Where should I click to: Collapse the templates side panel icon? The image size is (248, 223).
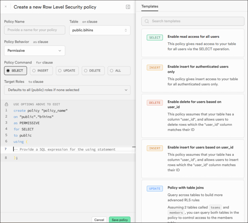point(128,7)
